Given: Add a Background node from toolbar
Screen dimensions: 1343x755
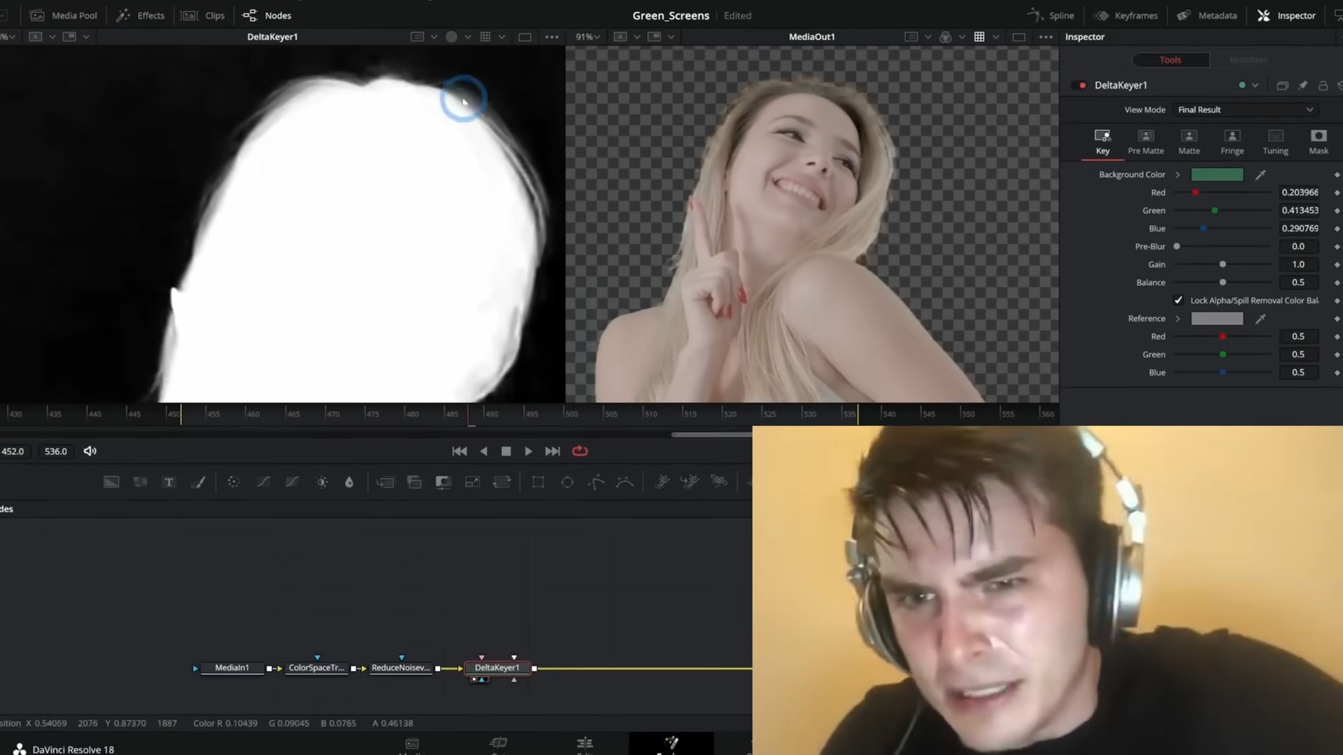Looking at the screenshot, I should (111, 482).
